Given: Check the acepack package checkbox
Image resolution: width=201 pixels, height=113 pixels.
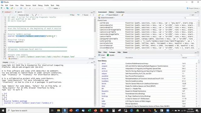Looking at the screenshot, I should [x=99, y=66].
